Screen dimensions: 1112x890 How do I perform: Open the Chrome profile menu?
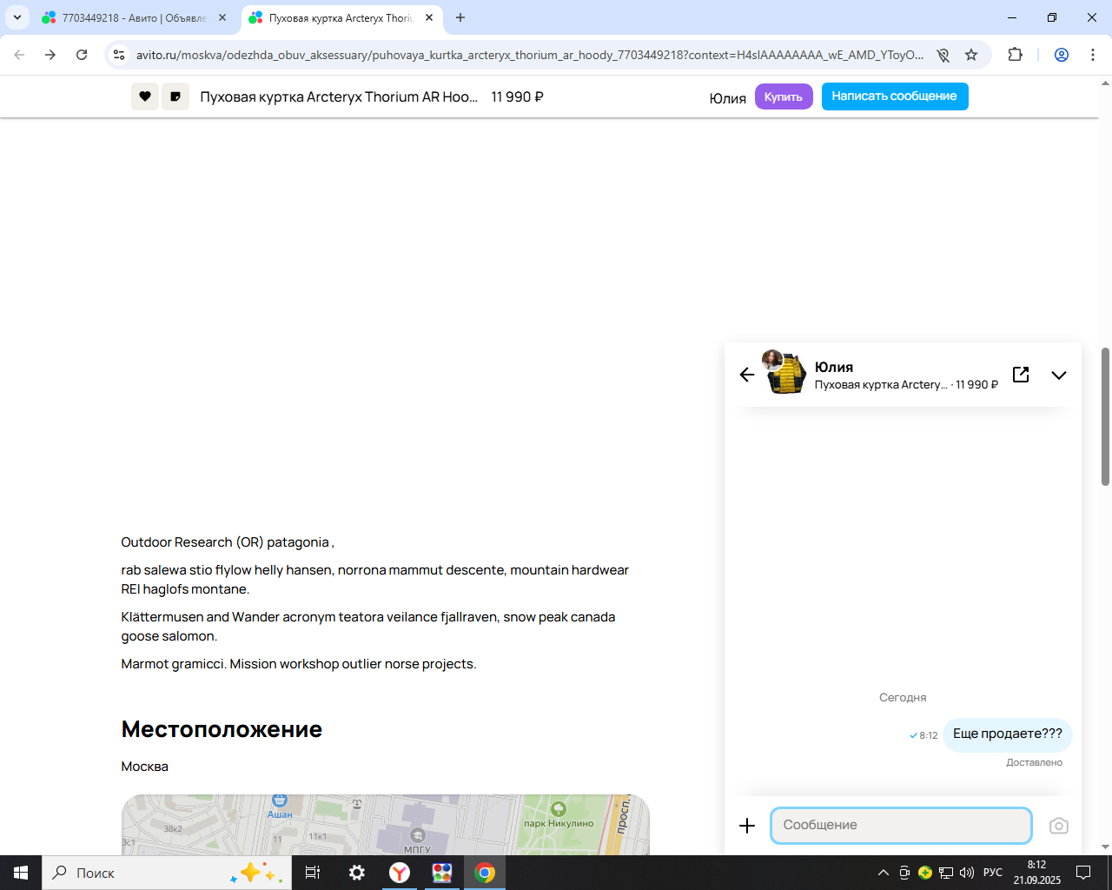pyautogui.click(x=1062, y=55)
